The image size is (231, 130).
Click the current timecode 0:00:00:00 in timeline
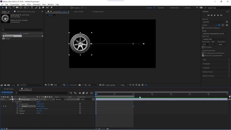(7, 92)
